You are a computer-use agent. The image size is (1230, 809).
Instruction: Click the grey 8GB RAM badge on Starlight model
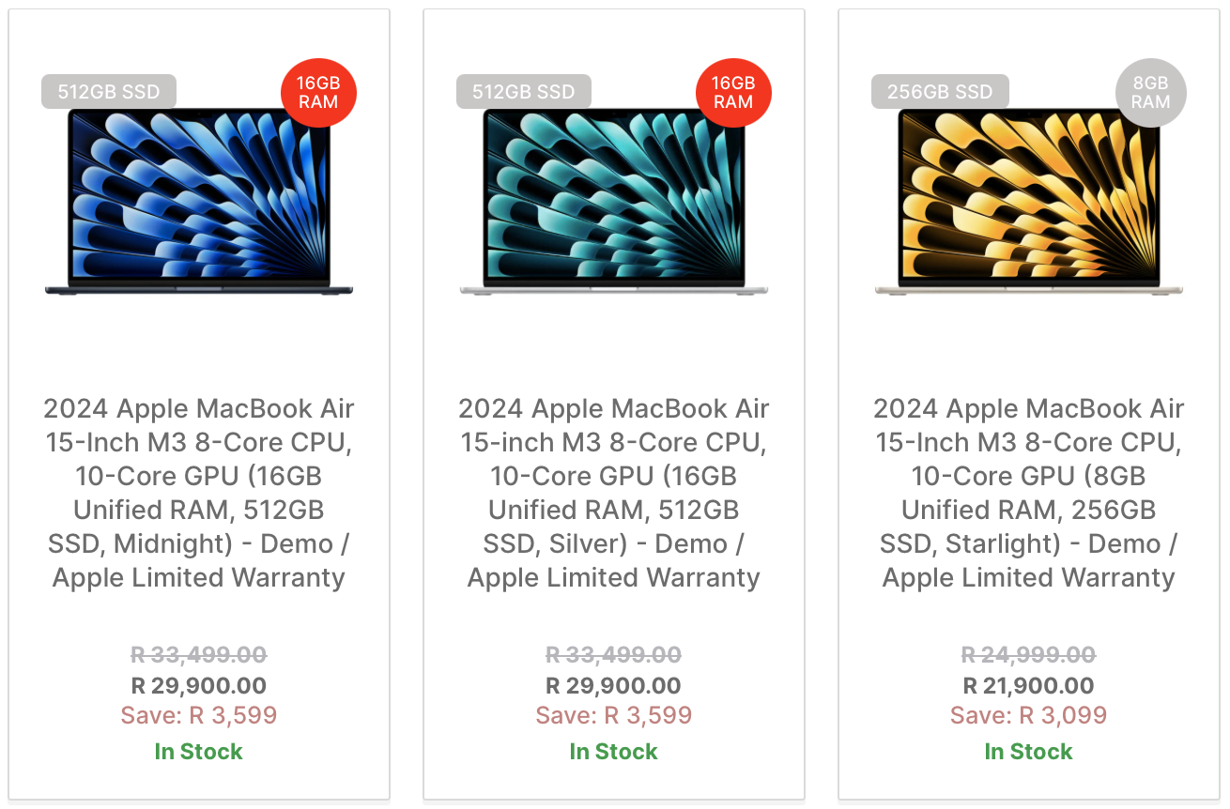point(1150,92)
